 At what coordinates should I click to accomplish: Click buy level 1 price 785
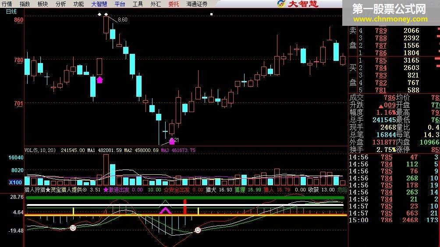[x=381, y=60]
